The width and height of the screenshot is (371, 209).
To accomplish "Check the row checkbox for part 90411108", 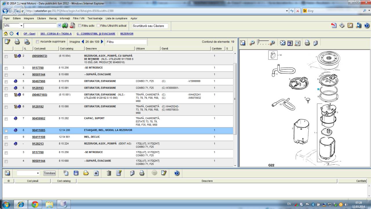I will (6, 137).
